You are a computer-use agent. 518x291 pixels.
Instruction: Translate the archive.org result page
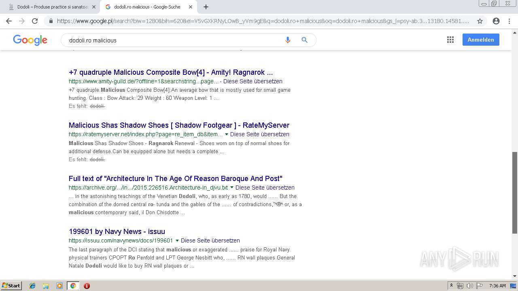pyautogui.click(x=265, y=188)
